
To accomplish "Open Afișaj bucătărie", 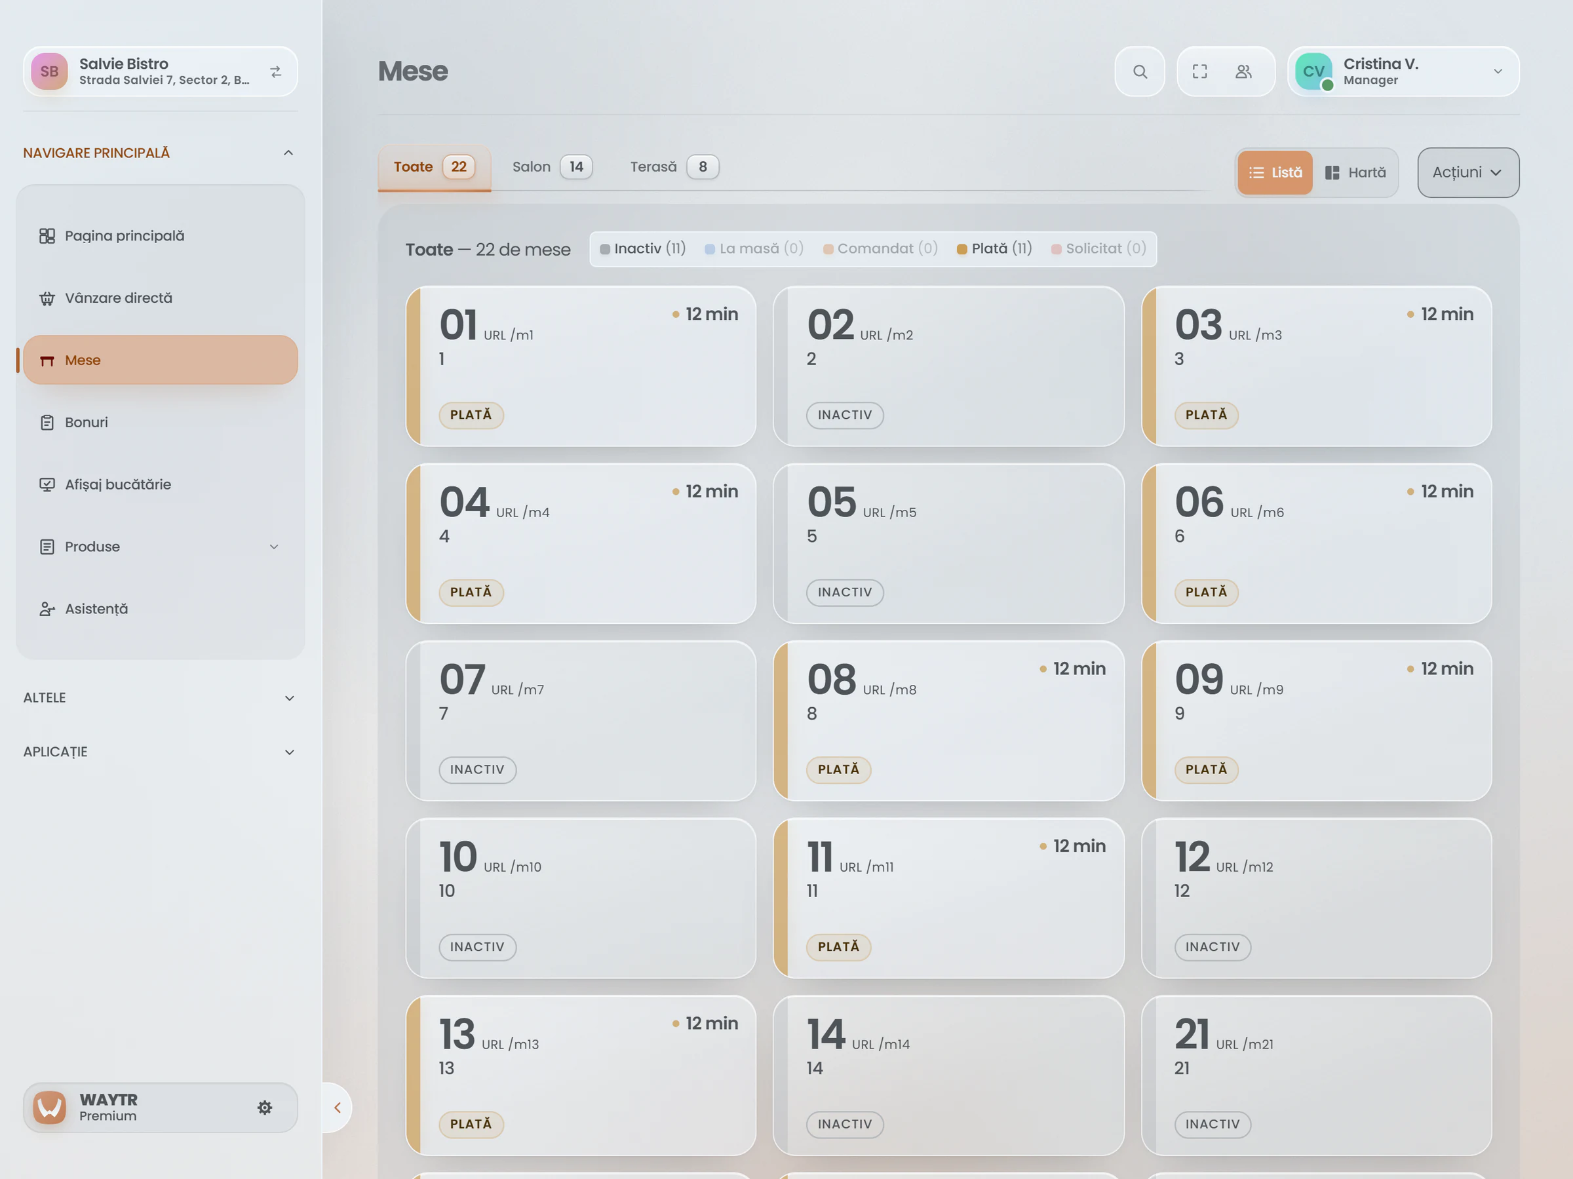I will [160, 484].
